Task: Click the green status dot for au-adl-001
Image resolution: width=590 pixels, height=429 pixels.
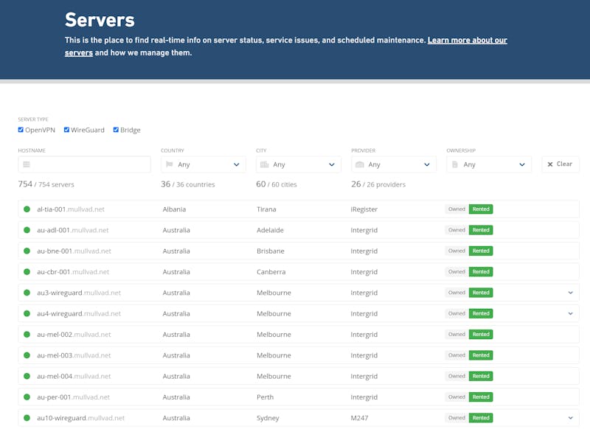Action: pyautogui.click(x=27, y=230)
